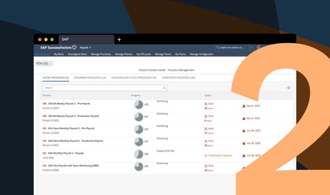Select the SAP browser tab
Screen dimensions: 330x195
pos(86,39)
